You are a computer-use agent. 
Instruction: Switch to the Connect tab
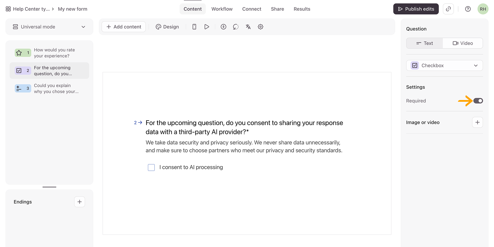tap(252, 9)
